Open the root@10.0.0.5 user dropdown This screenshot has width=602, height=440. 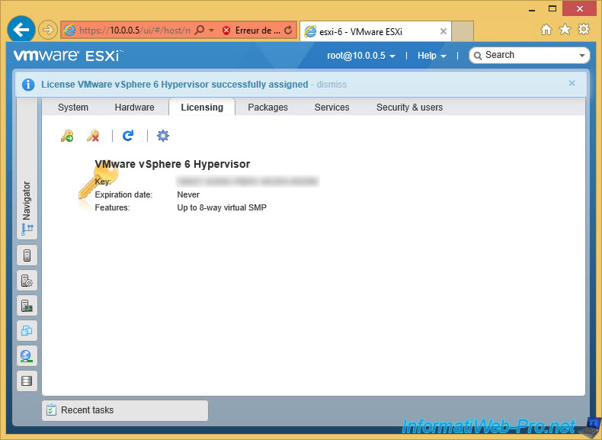click(361, 56)
